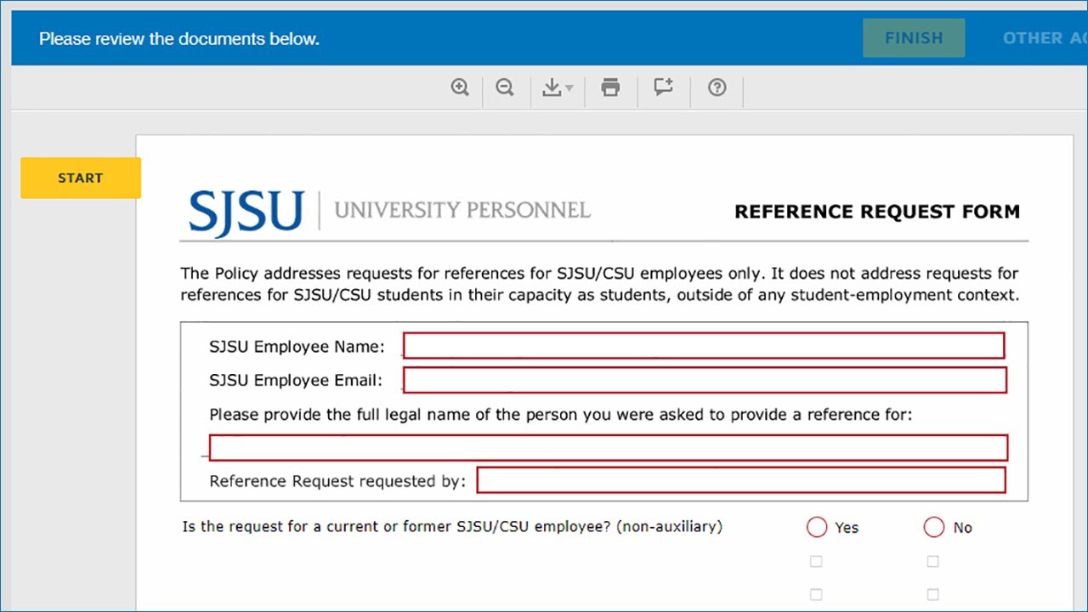This screenshot has width=1088, height=612.
Task: Tick the first checkbox below No
Action: click(933, 561)
